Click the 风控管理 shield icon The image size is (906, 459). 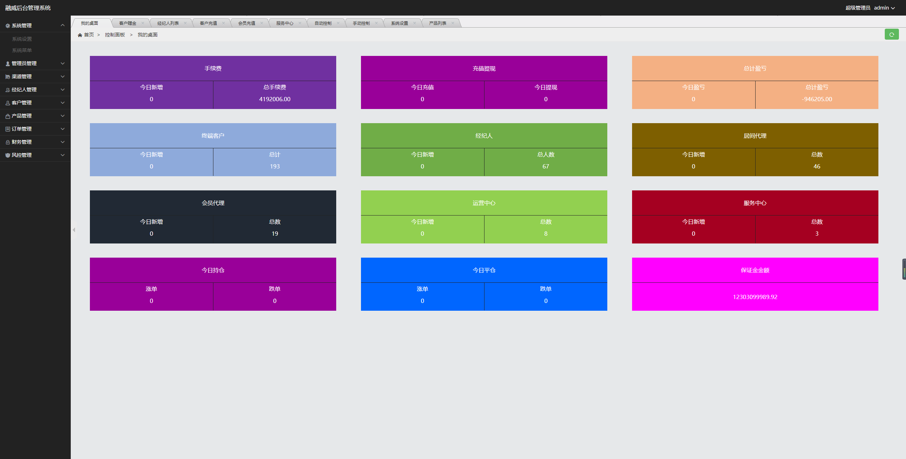(8, 155)
